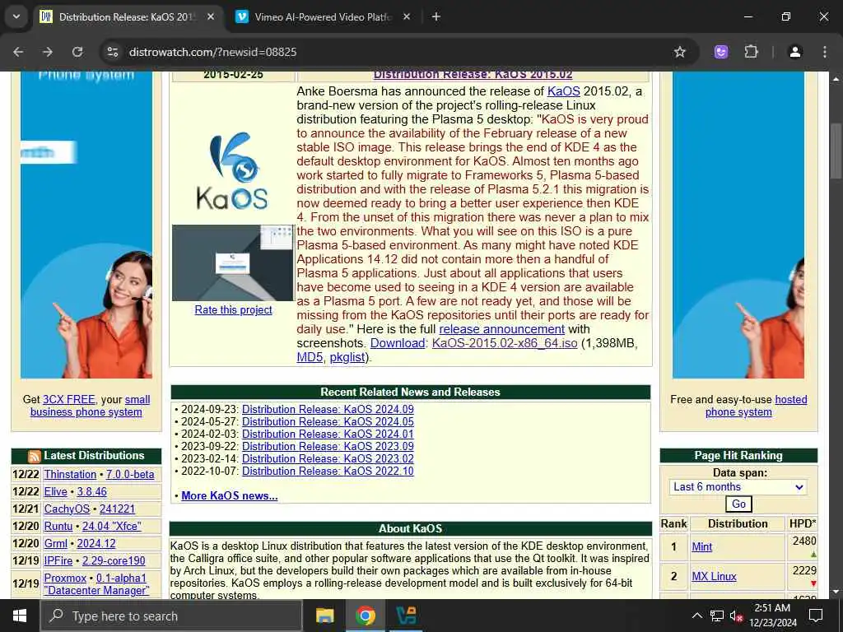Screen dimensions: 843x632
Task: Go back using the browser back arrow
Action: (18, 52)
